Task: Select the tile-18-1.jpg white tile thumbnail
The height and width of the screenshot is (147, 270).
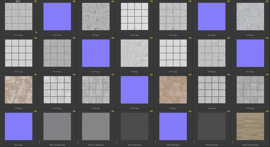Action: tap(173, 53)
